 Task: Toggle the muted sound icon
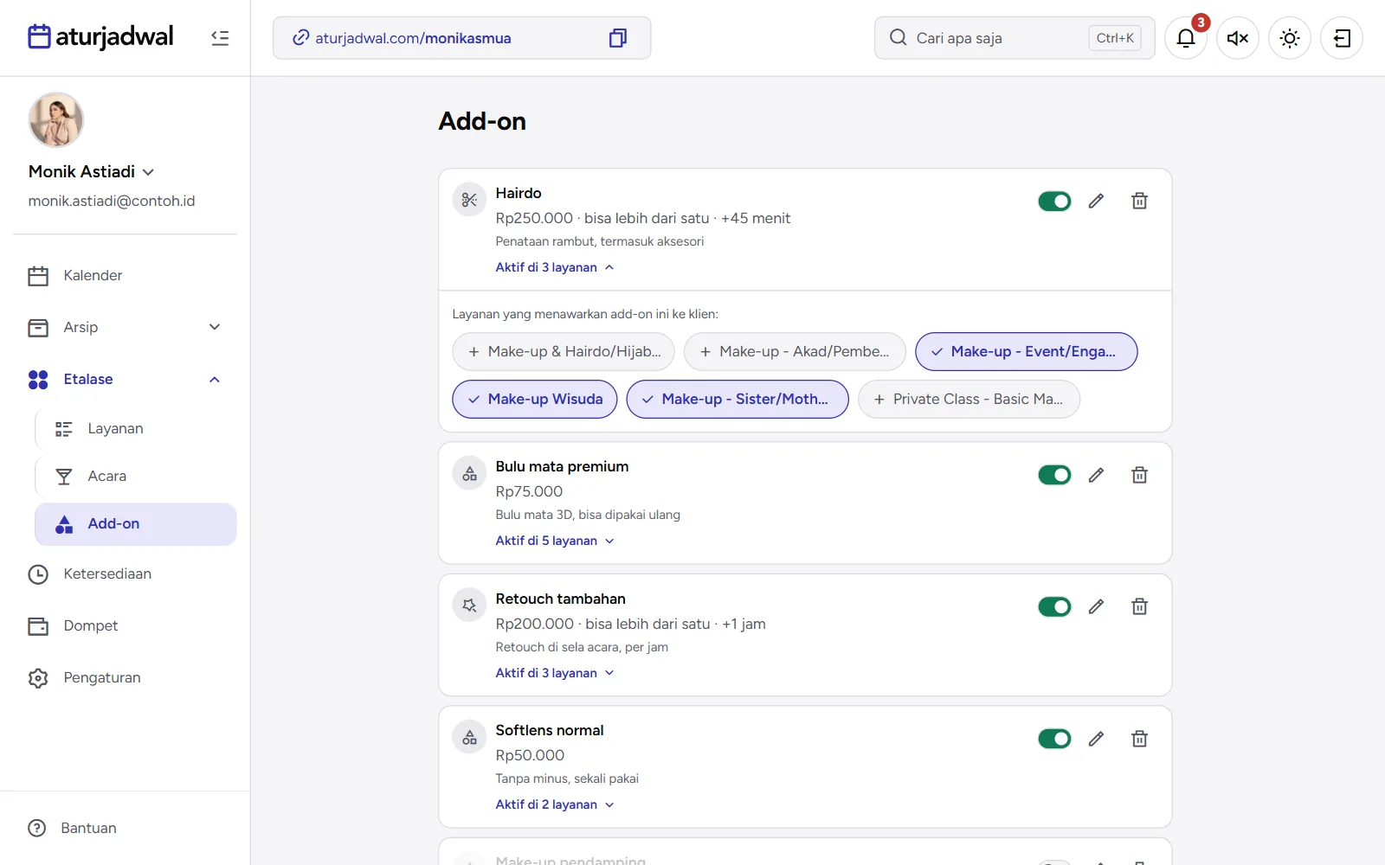pyautogui.click(x=1238, y=38)
